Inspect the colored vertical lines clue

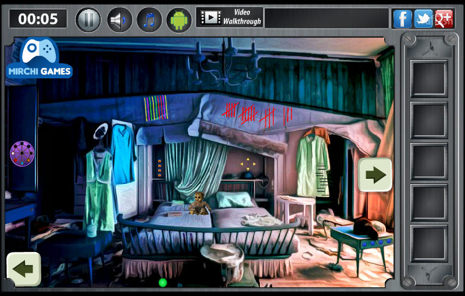tap(156, 108)
